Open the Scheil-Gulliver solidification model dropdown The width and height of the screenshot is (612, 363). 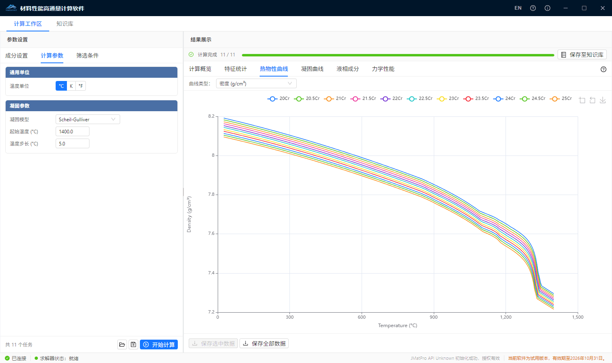87,119
